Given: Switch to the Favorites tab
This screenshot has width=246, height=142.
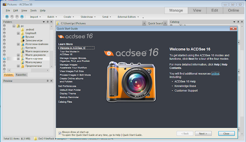Looking at the screenshot, I should [21, 75].
